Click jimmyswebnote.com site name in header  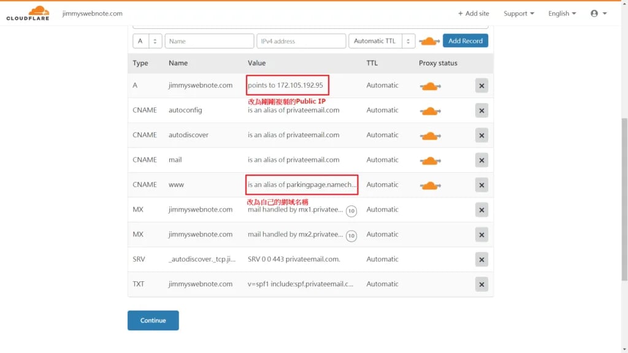92,13
